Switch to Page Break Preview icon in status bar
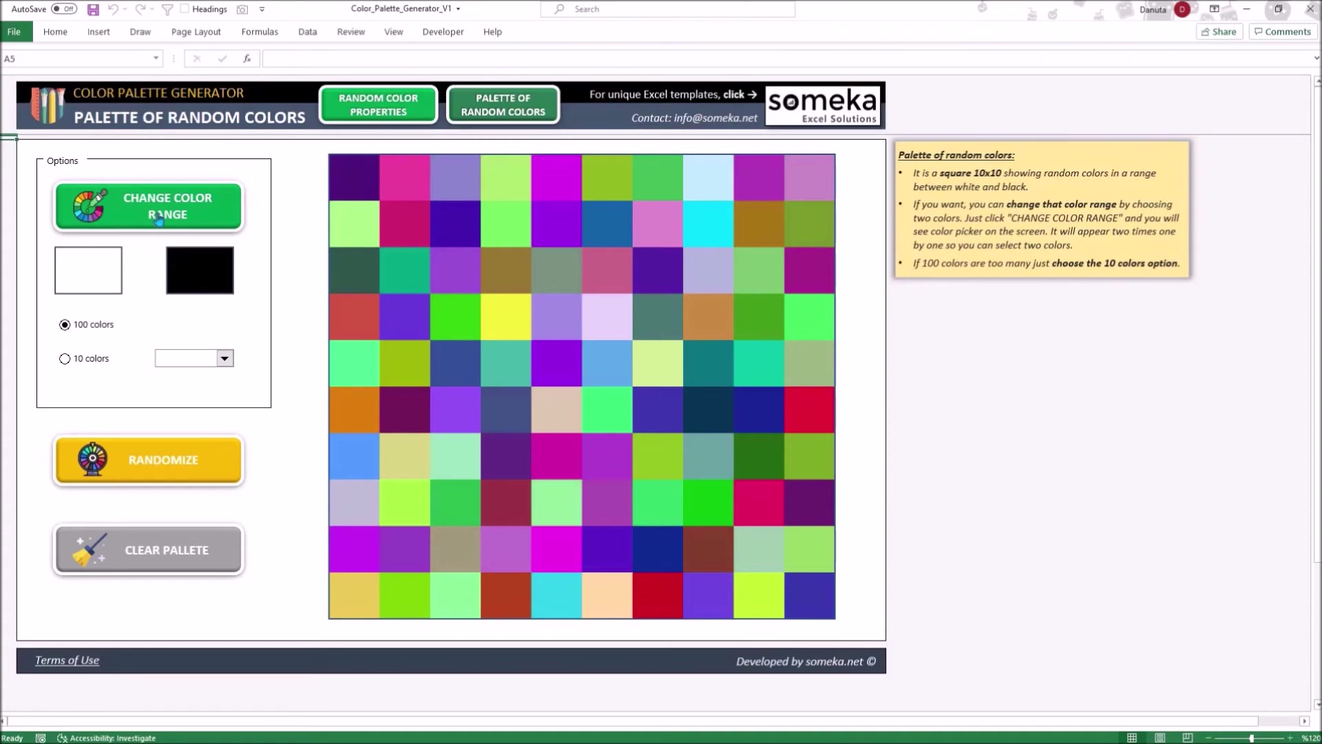The height and width of the screenshot is (744, 1322). [1188, 738]
